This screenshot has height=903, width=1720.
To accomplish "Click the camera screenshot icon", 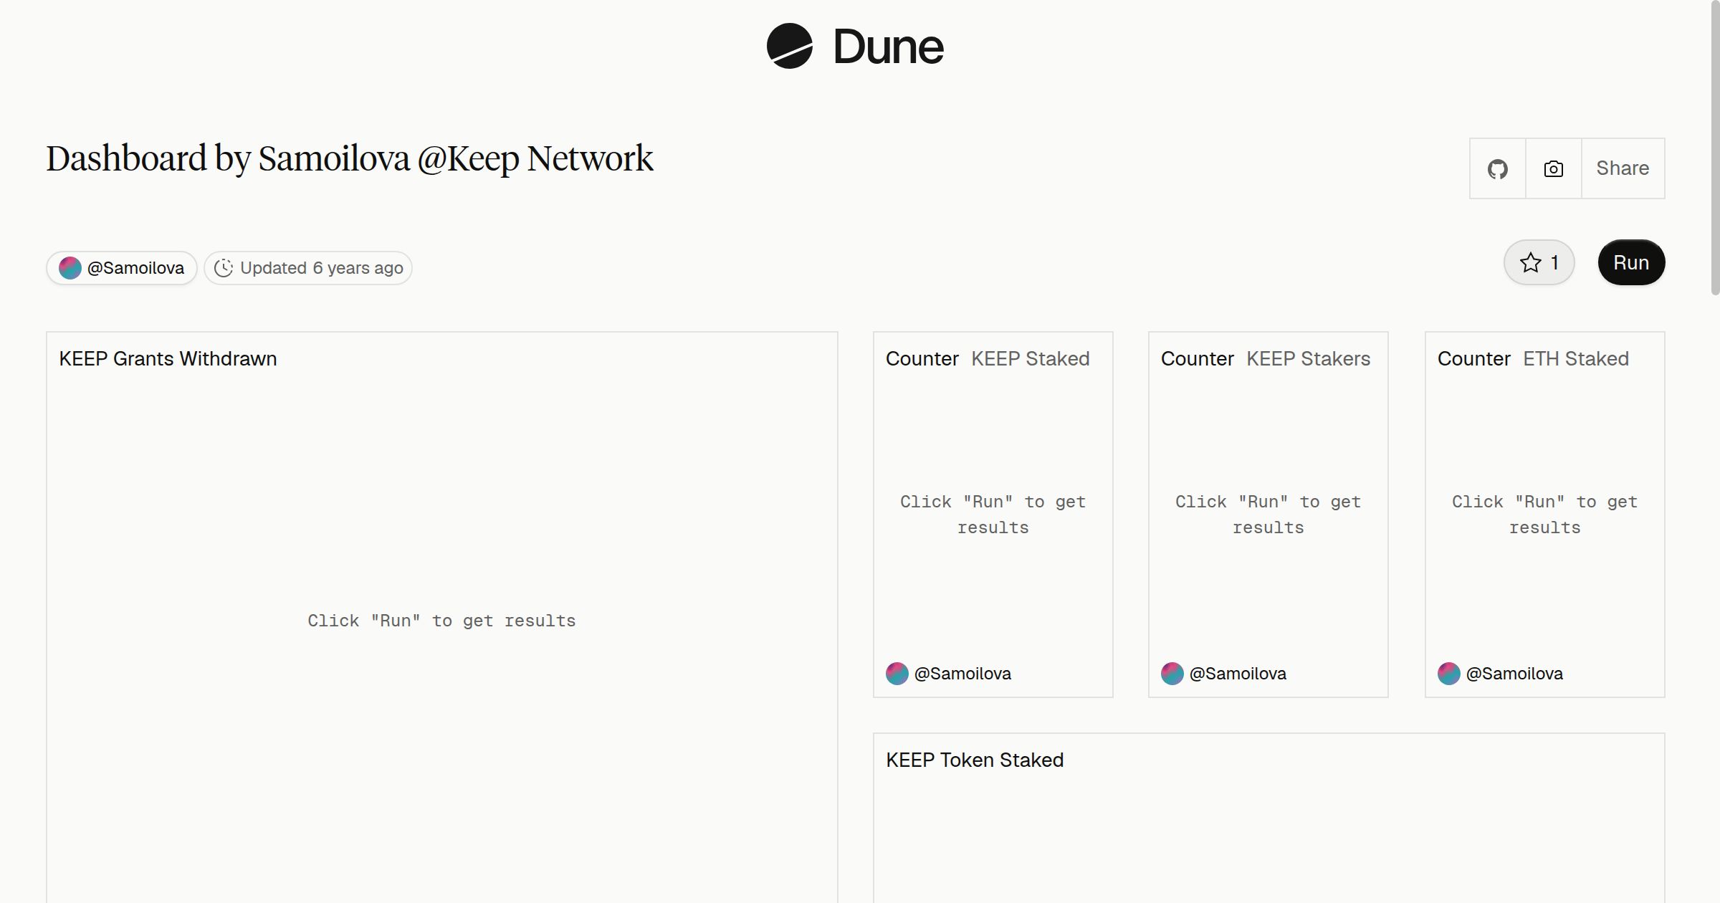I will point(1553,168).
